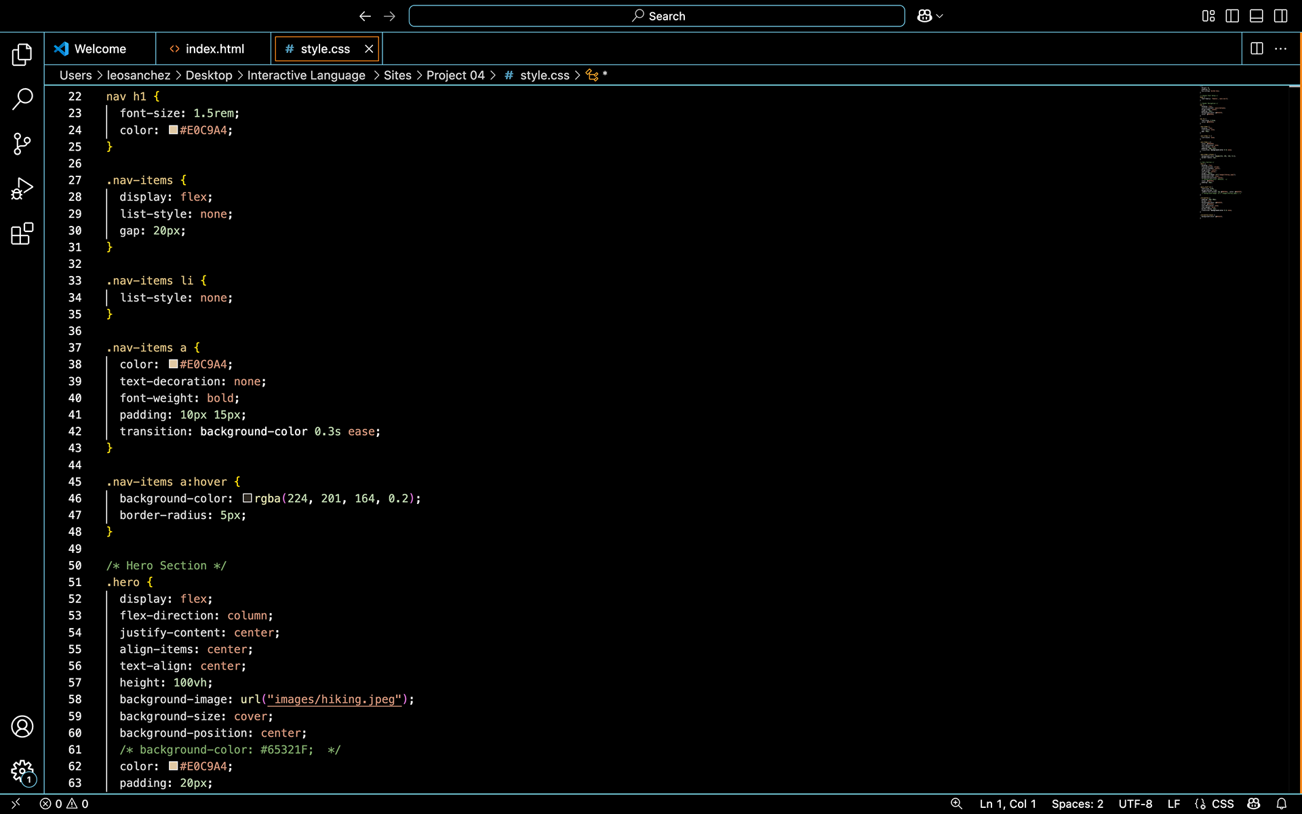Image resolution: width=1302 pixels, height=814 pixels.
Task: Toggle the bottom panel visibility
Action: (1256, 16)
